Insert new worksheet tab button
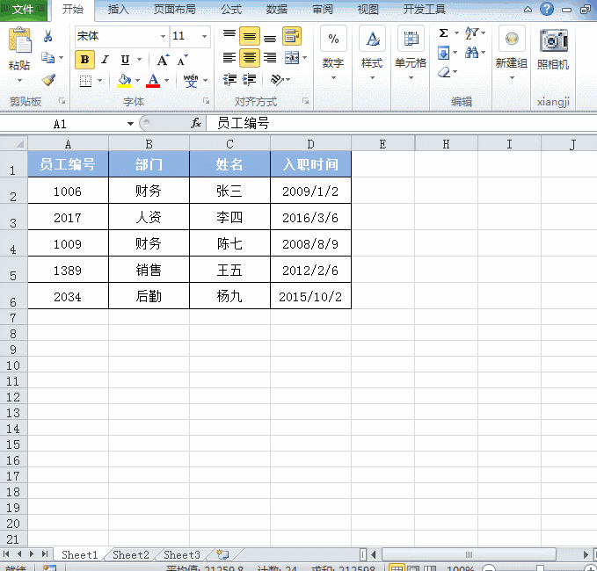The image size is (597, 571). pos(222,554)
